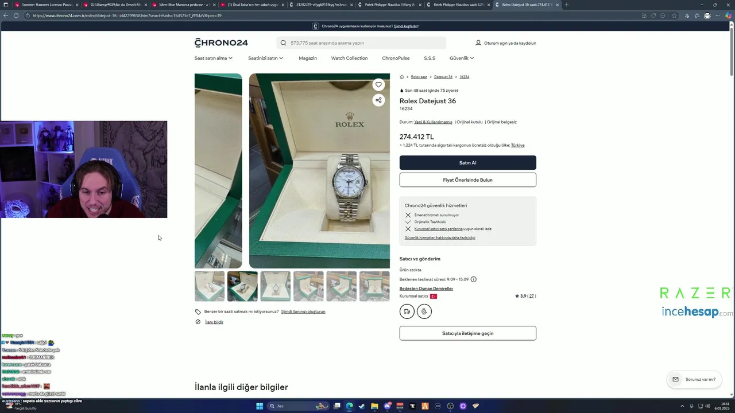This screenshot has width=735, height=413.
Task: Switch to Silver Blue Mancera perfume tab
Action: coord(184,5)
